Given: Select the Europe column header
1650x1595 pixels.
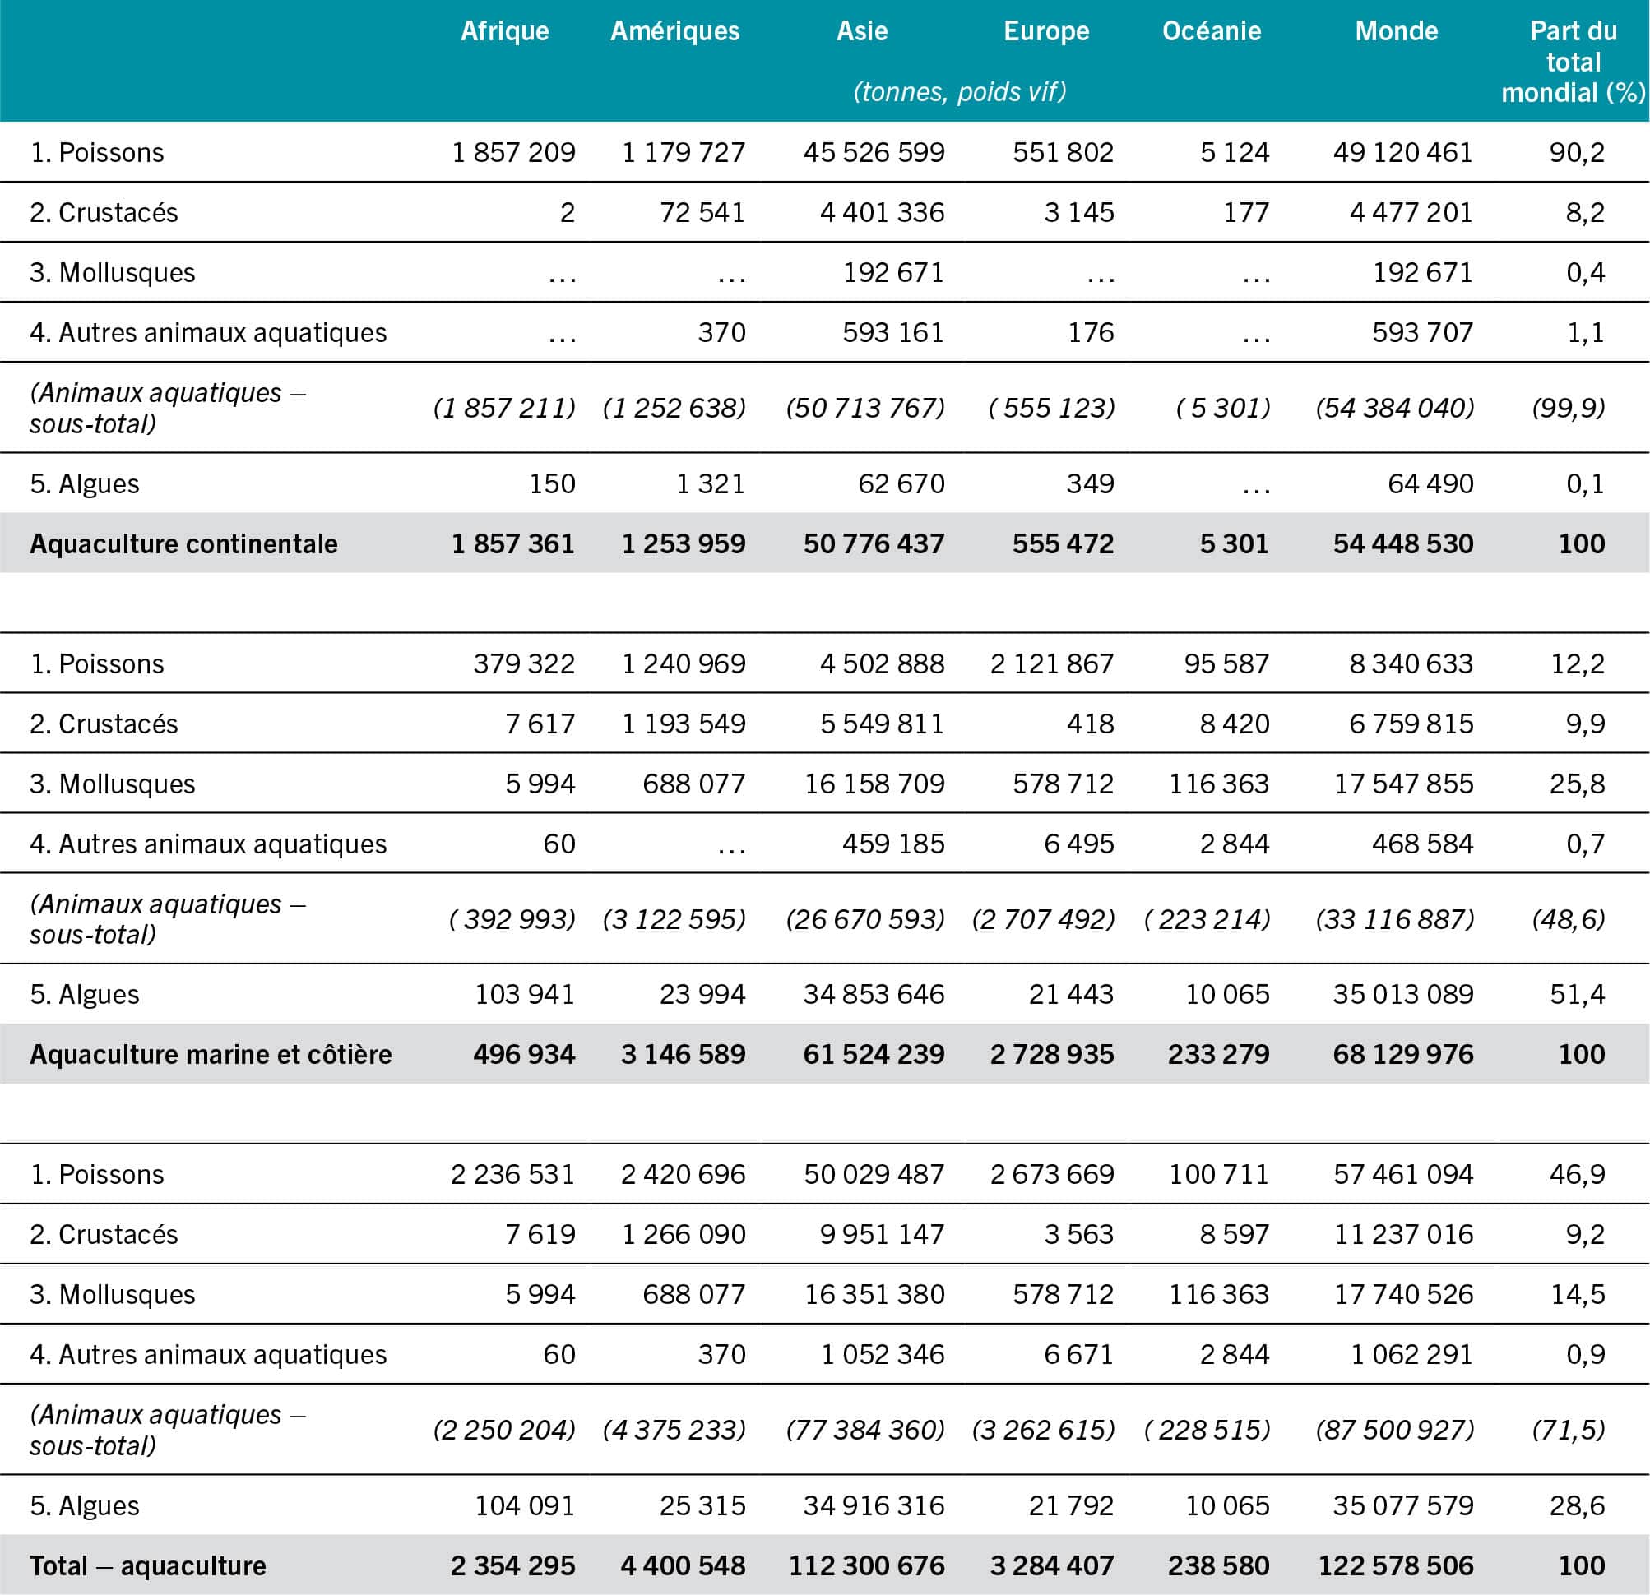Looking at the screenshot, I should 1046,31.
